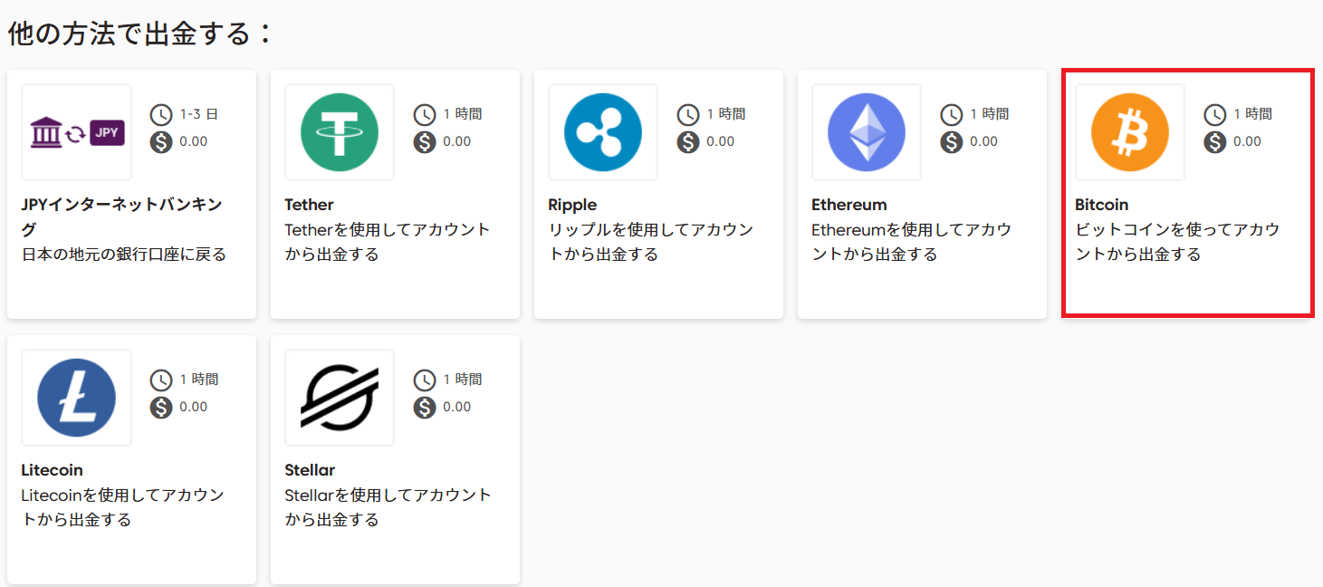Click the clock icon on the Ripple card
1323x587 pixels.
pos(688,114)
